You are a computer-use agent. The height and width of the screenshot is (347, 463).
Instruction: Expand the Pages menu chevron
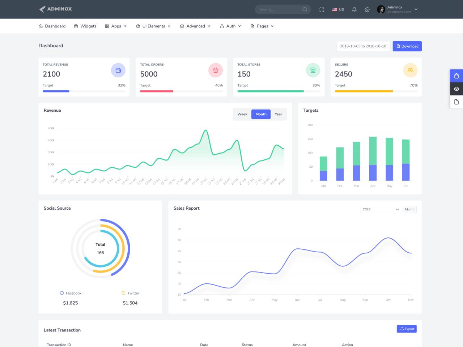coord(272,26)
